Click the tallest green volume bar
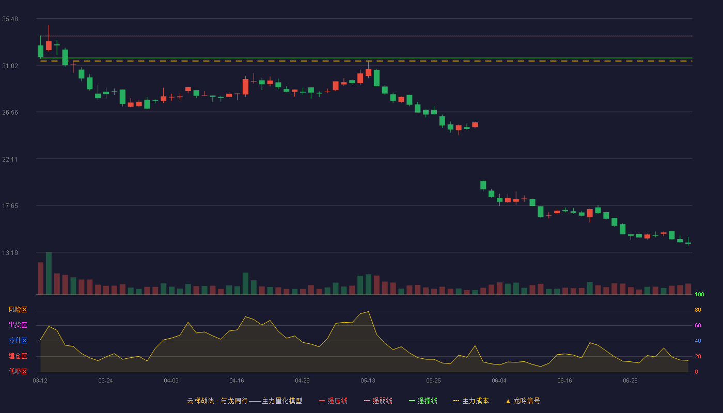This screenshot has width=723, height=413. click(x=49, y=273)
